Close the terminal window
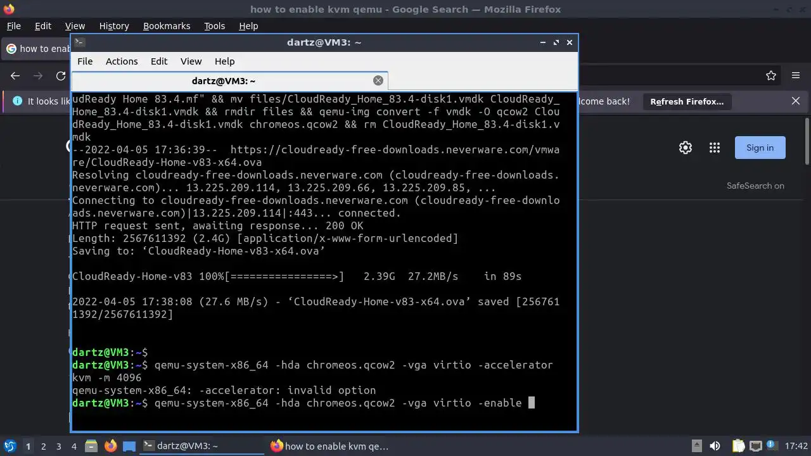This screenshot has width=811, height=456. [570, 42]
